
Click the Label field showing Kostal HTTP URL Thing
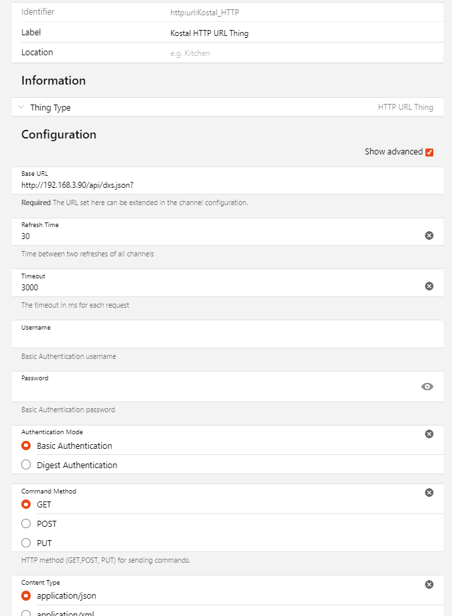pyautogui.click(x=266, y=32)
